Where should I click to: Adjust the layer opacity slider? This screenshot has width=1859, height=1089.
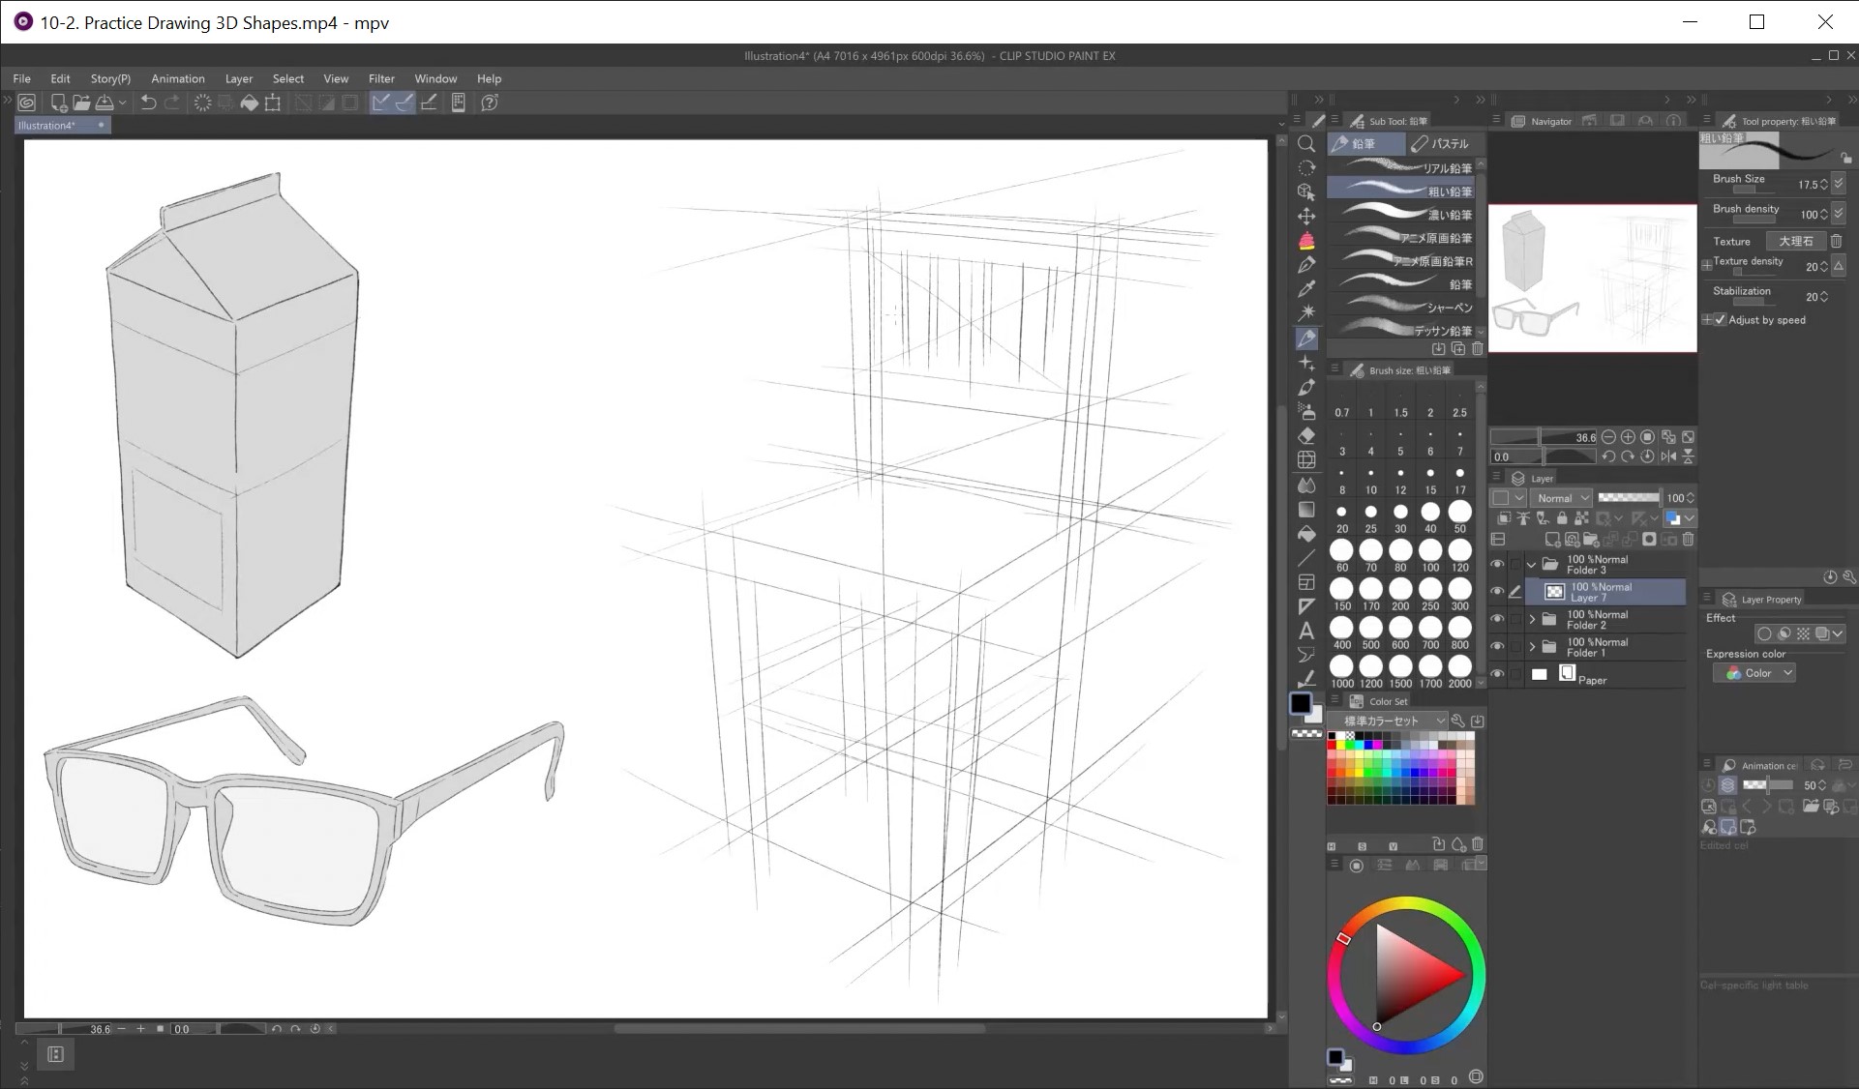(1628, 497)
